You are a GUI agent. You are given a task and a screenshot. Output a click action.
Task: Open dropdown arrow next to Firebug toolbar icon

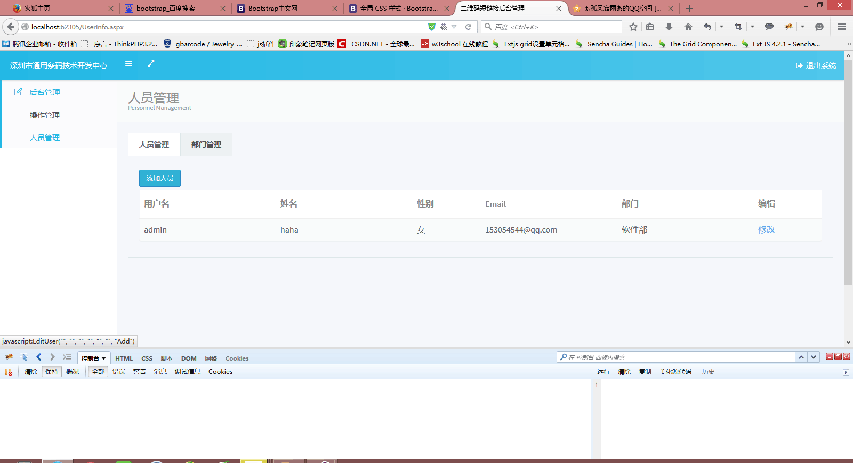[x=802, y=27]
